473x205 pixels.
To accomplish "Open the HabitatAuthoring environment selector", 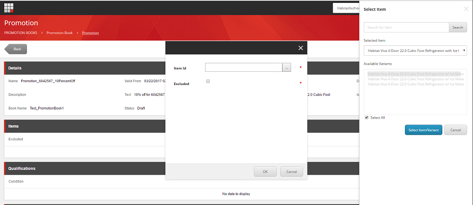I will (346, 8).
